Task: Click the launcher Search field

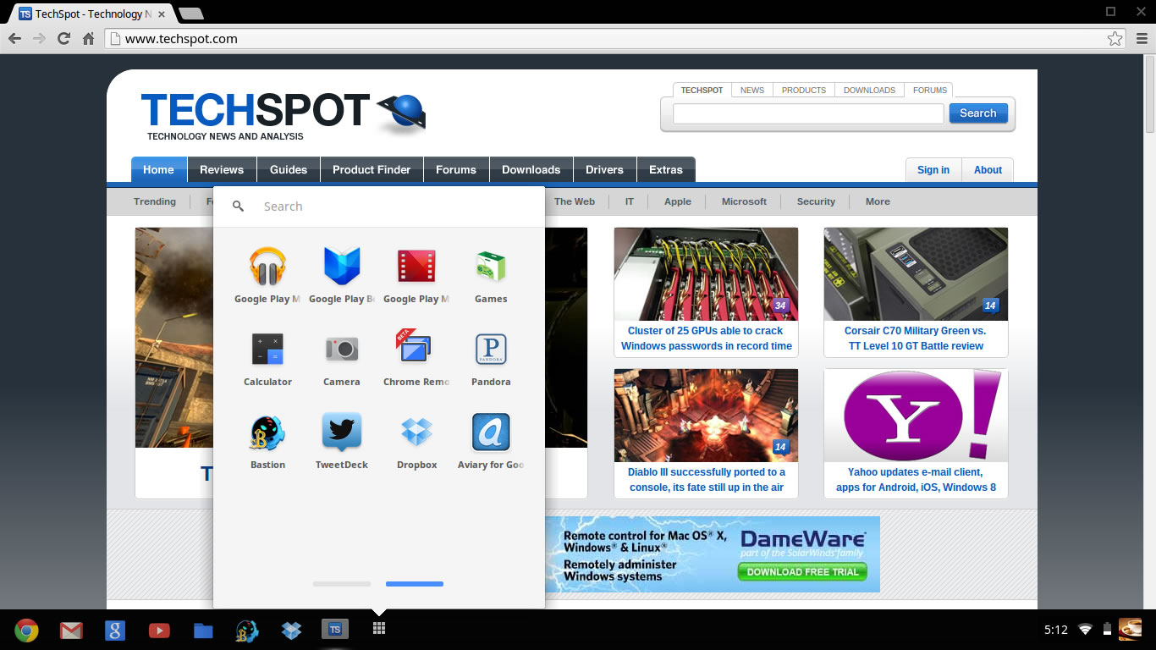Action: click(x=379, y=207)
